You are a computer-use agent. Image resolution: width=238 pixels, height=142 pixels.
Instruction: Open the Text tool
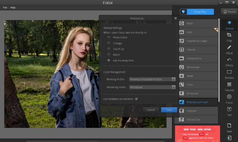(229, 109)
